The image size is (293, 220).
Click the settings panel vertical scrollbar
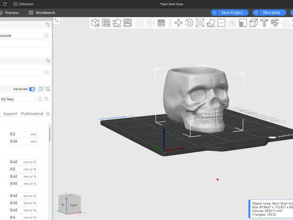(x=50, y=134)
